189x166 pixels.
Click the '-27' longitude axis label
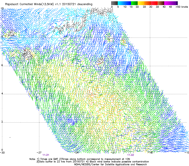click(39, 153)
